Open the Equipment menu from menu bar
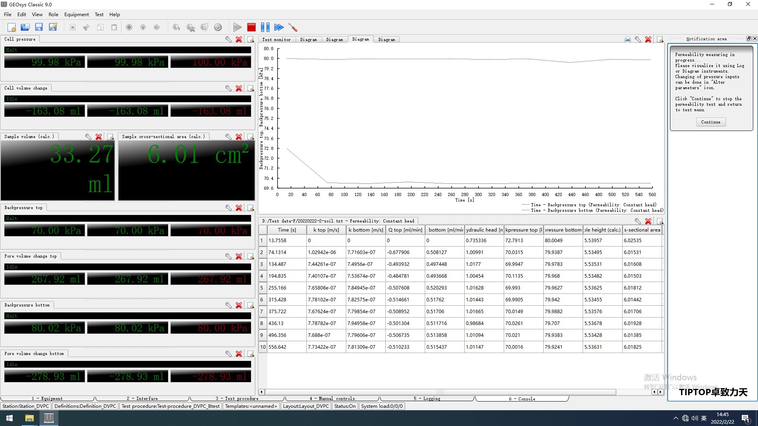Viewport: 758px width, 426px height. point(76,14)
